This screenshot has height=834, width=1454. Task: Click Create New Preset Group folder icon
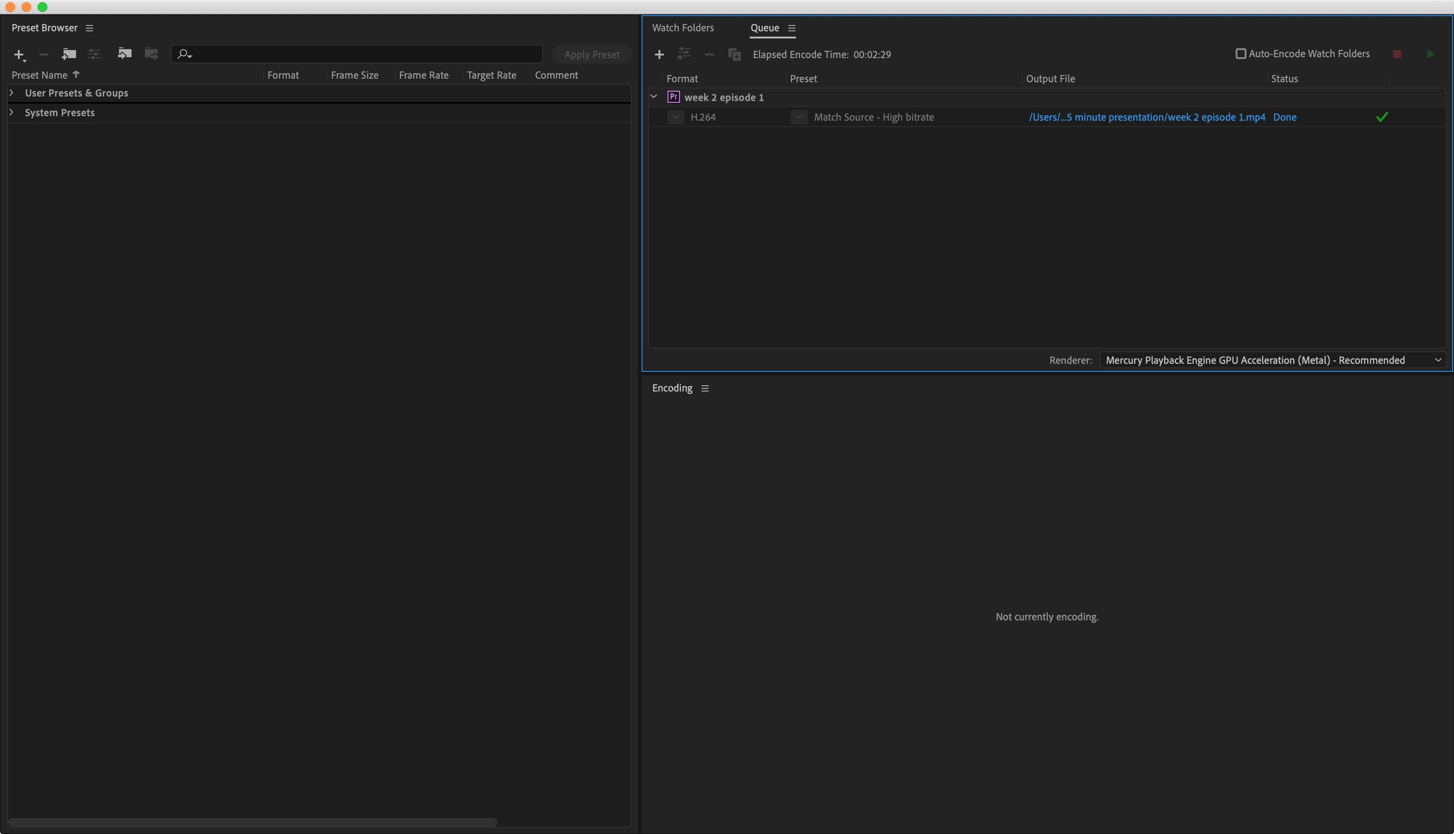pos(69,55)
